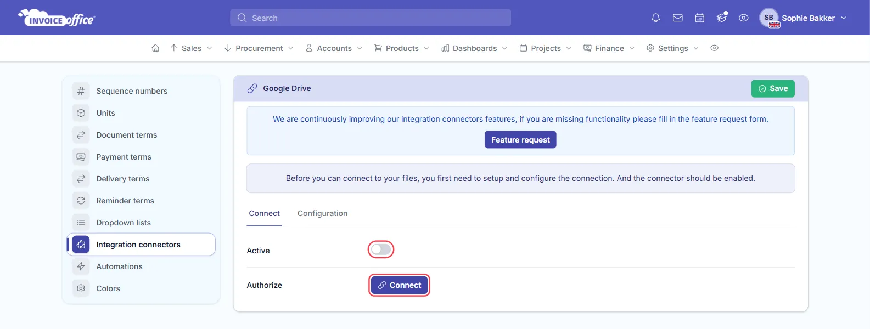The height and width of the screenshot is (329, 870).
Task: Click the SB user avatar
Action: click(769, 18)
